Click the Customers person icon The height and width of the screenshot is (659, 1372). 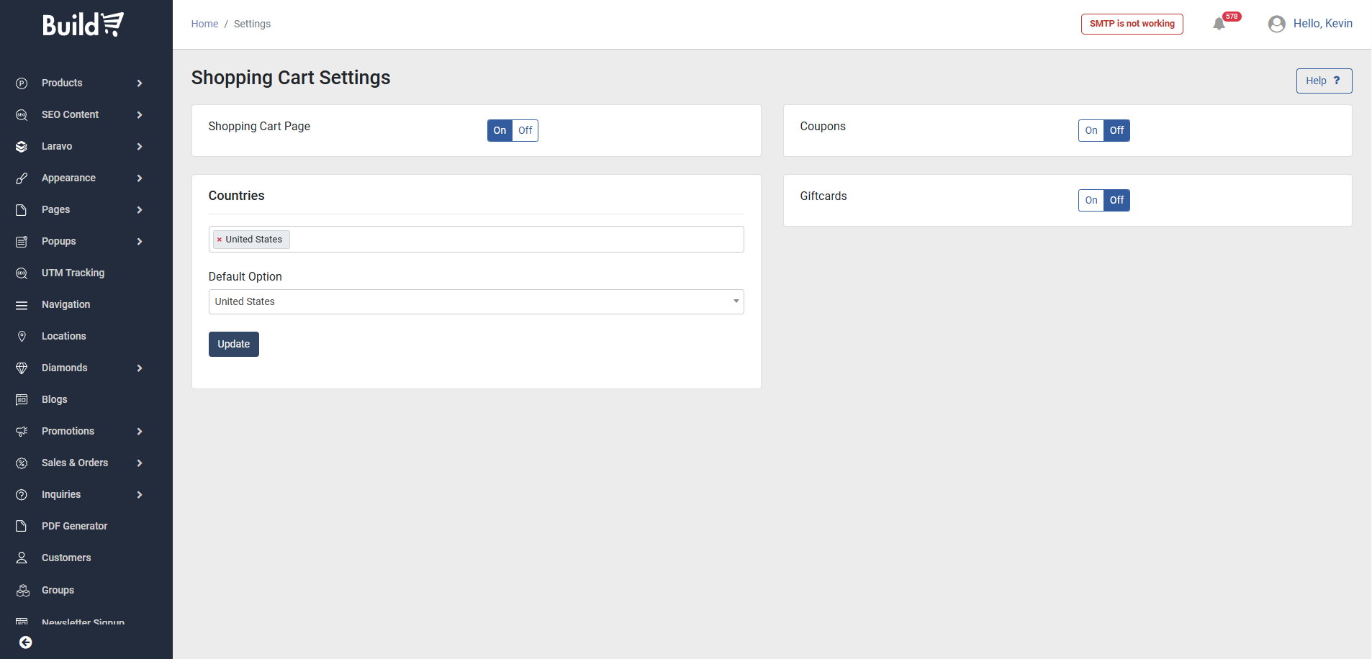coord(22,558)
